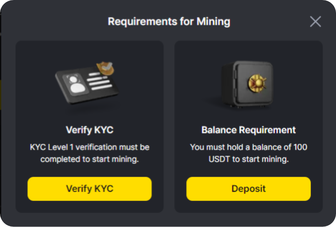Click the dialog background between the two cards
Image resolution: width=336 pixels, height=227 pixels.
[x=169, y=126]
